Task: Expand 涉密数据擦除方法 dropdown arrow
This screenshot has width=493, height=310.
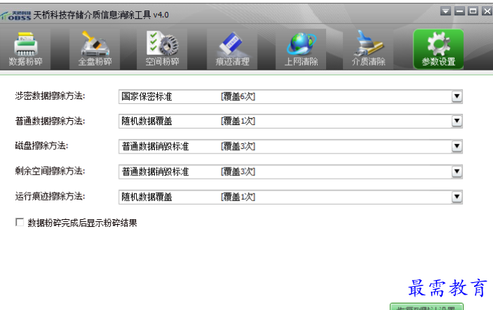Action: [x=457, y=96]
